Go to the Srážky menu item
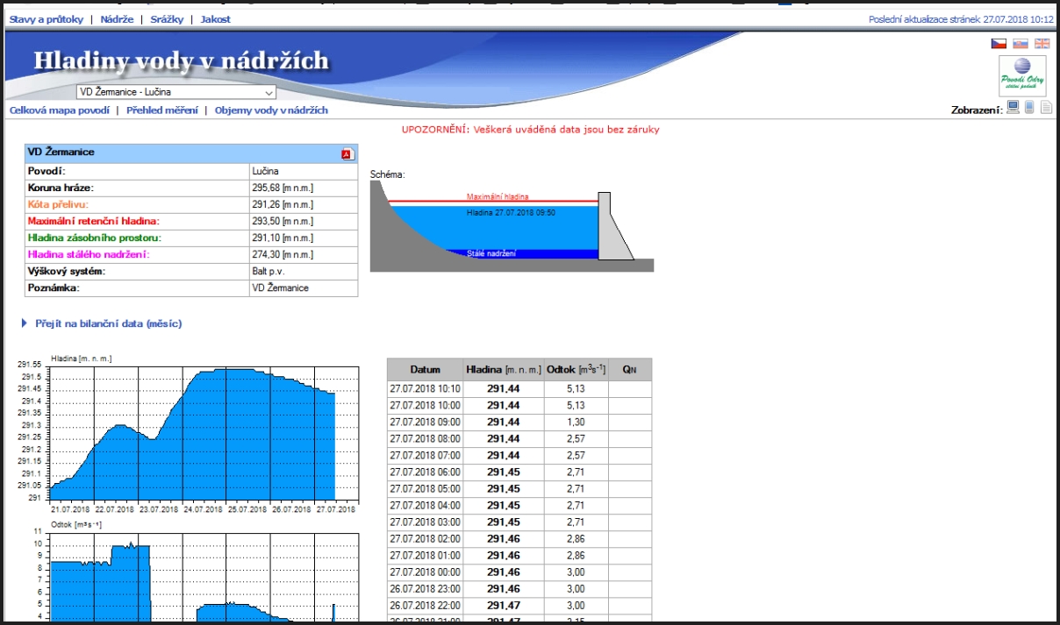 pyautogui.click(x=165, y=18)
